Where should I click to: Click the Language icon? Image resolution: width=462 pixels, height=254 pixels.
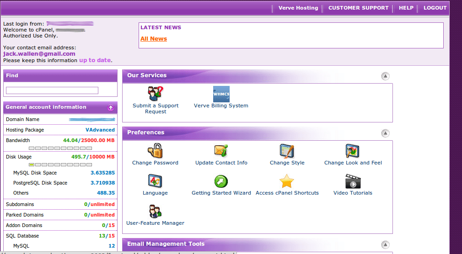[x=155, y=181]
